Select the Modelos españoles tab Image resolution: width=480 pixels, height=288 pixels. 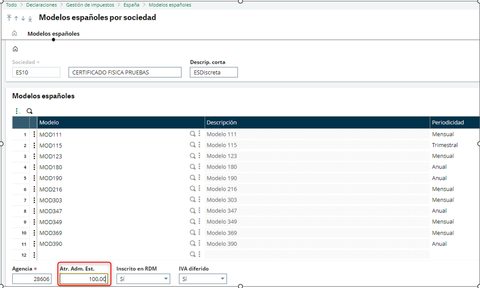coord(54,34)
